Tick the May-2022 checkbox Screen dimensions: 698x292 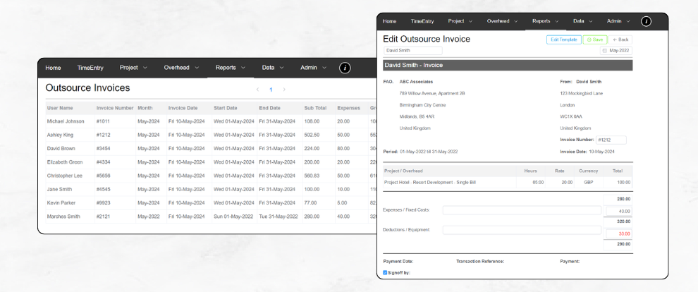click(x=604, y=51)
